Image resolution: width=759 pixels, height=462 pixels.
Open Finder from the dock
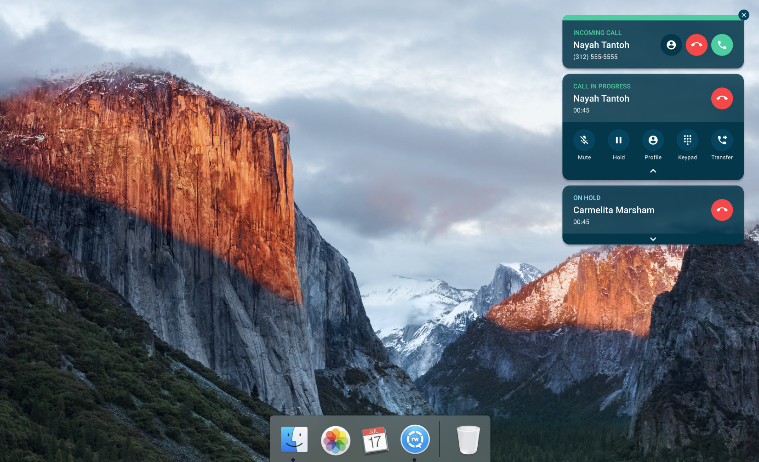coord(294,440)
